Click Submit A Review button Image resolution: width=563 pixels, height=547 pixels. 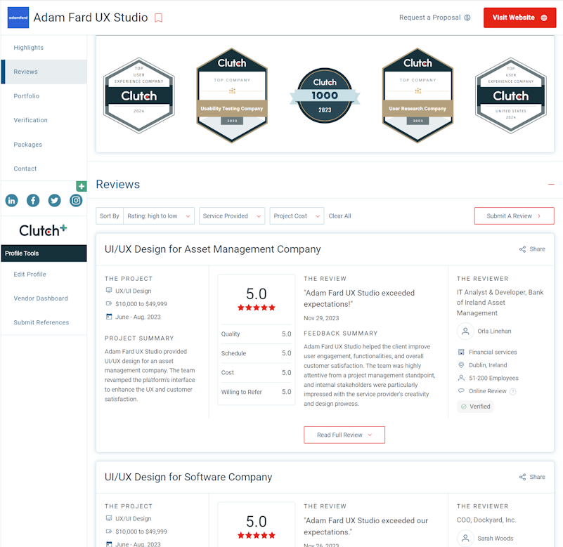515,216
